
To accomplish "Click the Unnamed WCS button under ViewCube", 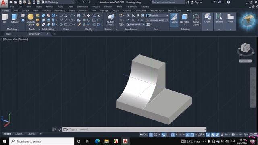I will pos(245,61).
